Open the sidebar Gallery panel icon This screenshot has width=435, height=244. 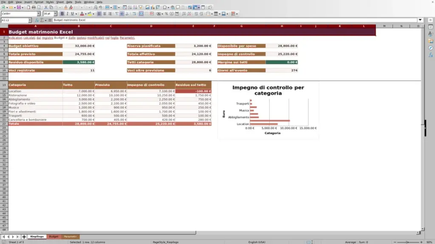click(431, 41)
